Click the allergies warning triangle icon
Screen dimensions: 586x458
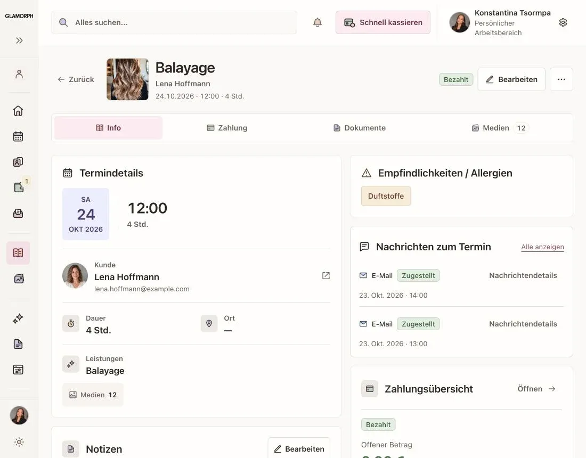[367, 173]
